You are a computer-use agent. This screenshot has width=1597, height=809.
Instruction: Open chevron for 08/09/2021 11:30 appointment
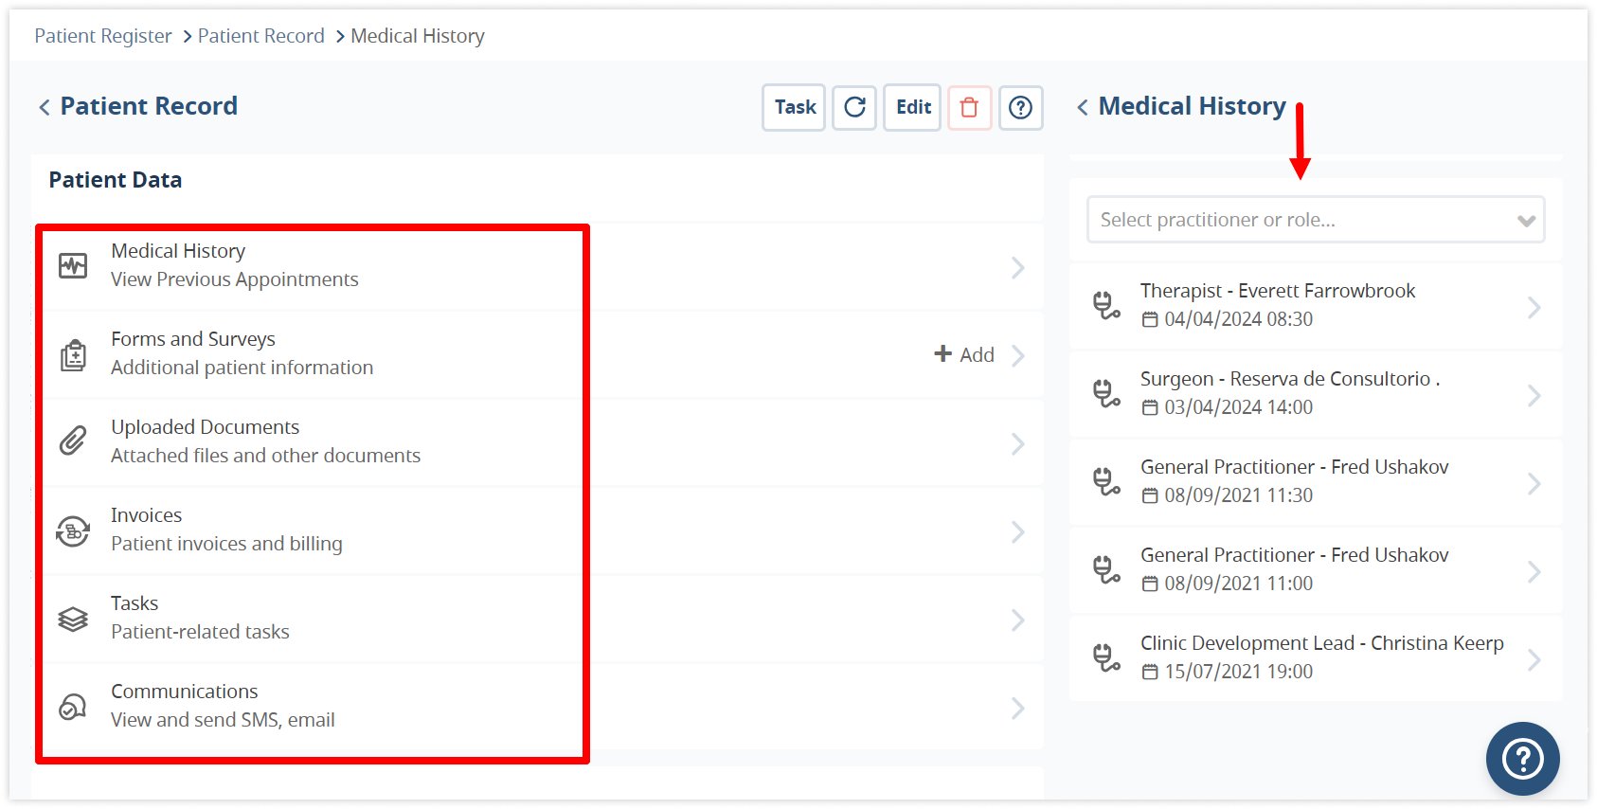coord(1534,483)
